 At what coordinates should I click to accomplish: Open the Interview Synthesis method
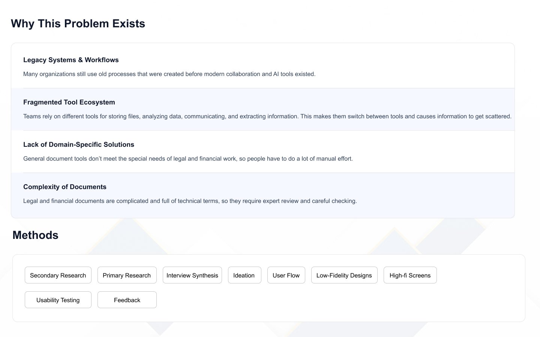coord(192,275)
